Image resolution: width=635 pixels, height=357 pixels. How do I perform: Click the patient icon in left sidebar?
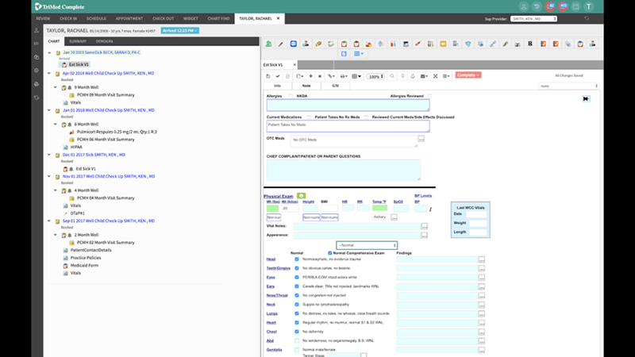[x=37, y=30]
